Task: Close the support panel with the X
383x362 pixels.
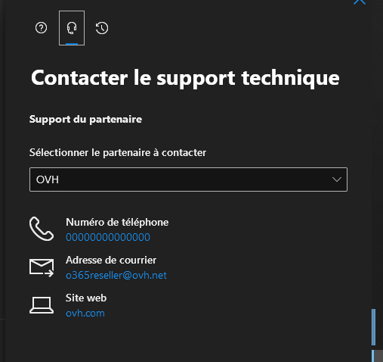Action: point(360,2)
